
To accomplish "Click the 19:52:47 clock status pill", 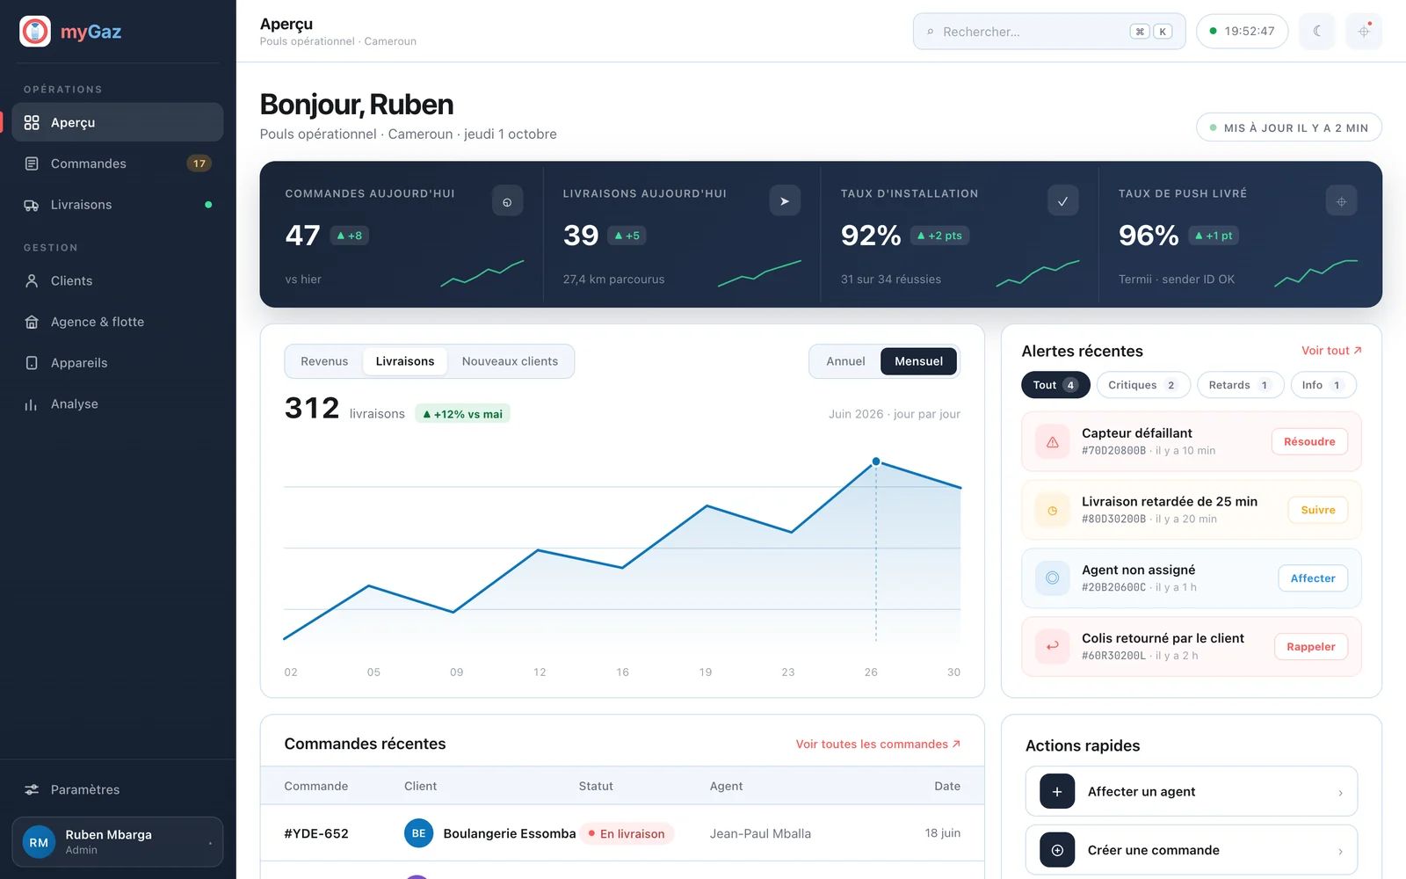I will [1242, 32].
